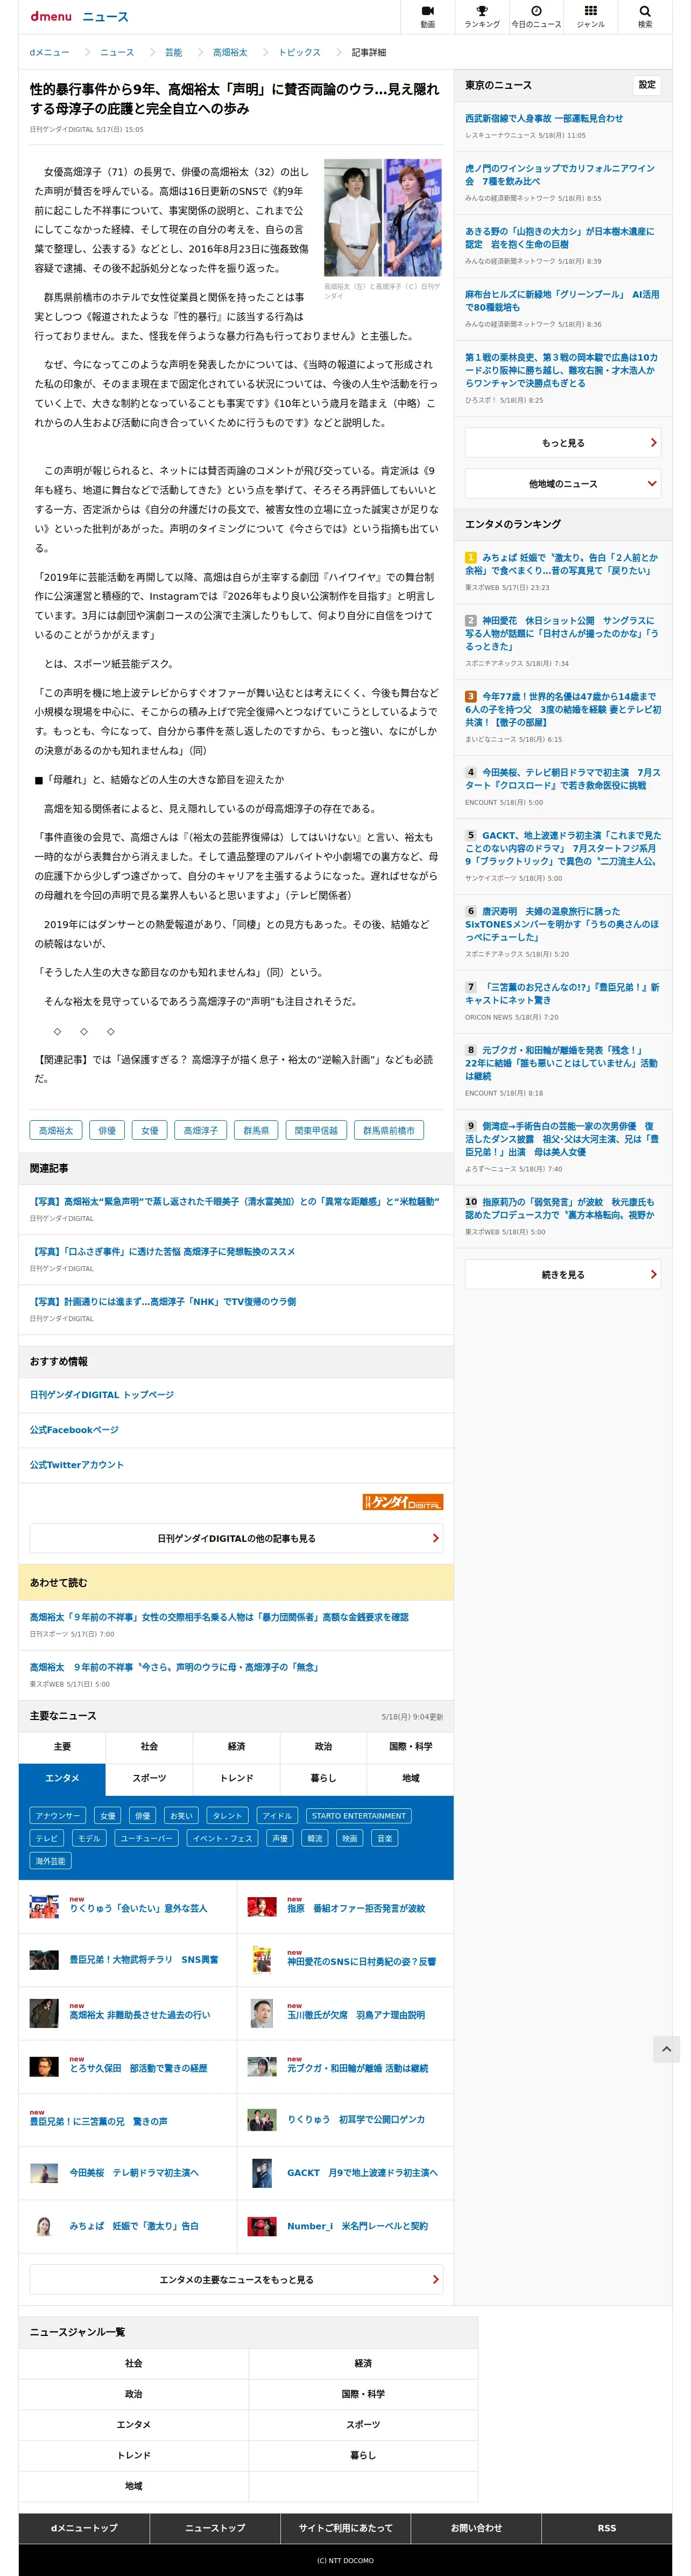The width and height of the screenshot is (691, 2576).
Task: Click the 芸能 breadcrumb link
Action: pos(173,52)
